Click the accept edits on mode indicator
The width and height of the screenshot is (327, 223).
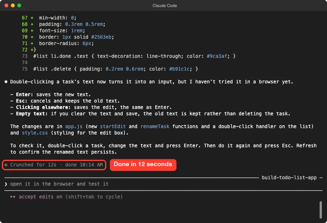(x=40, y=196)
